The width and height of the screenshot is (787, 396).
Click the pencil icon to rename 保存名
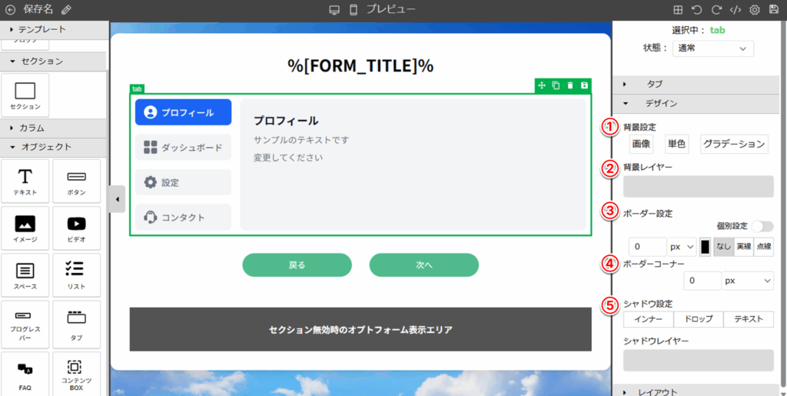(x=66, y=10)
